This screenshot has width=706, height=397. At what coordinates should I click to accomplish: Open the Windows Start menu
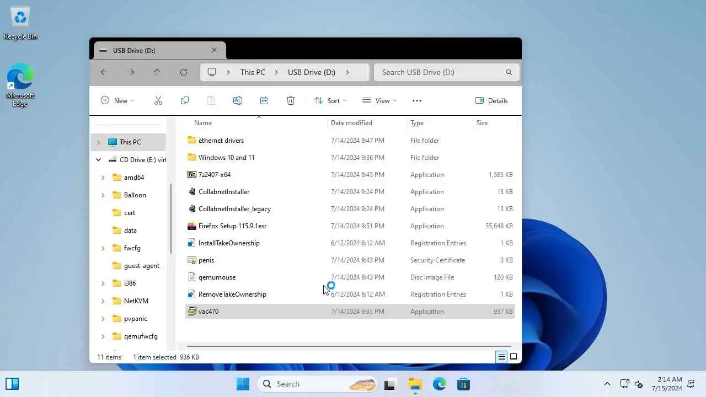coord(243,384)
